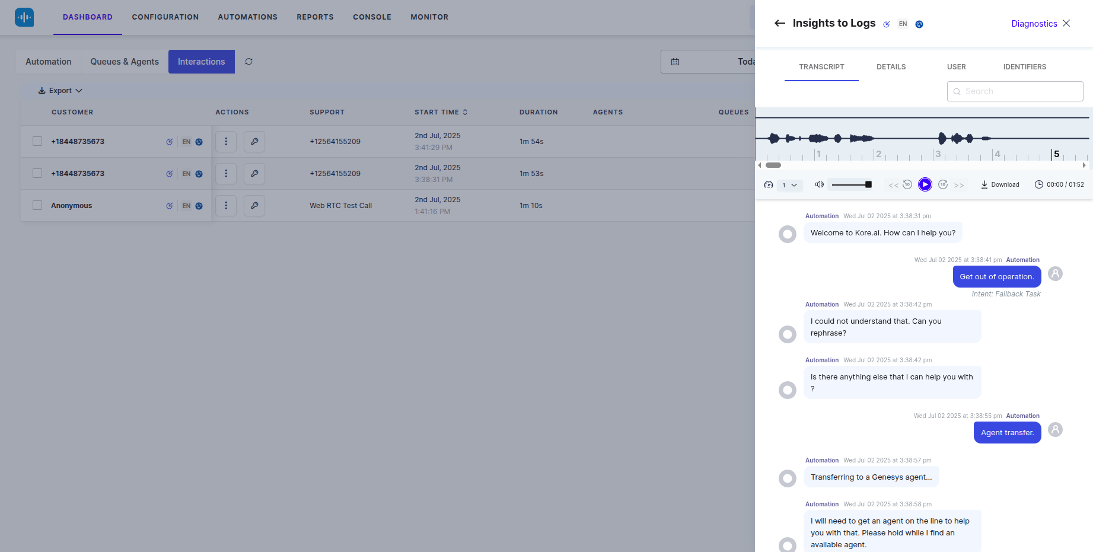Select the Transcript tab
This screenshot has width=1093, height=552.
821,67
